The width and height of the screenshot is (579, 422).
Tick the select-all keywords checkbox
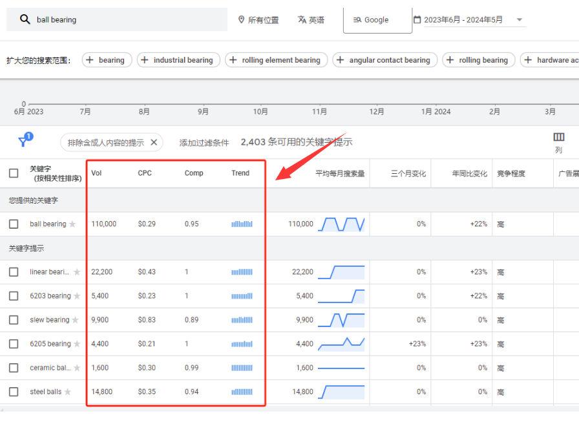(x=14, y=173)
